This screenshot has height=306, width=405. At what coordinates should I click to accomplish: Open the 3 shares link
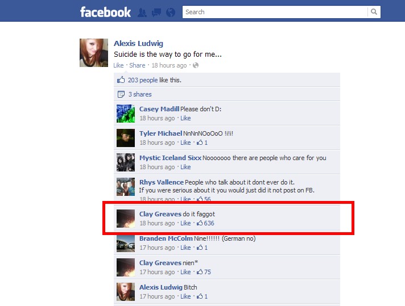coord(140,94)
